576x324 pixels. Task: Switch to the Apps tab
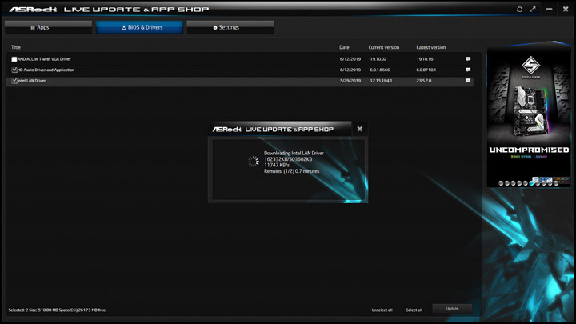48,27
